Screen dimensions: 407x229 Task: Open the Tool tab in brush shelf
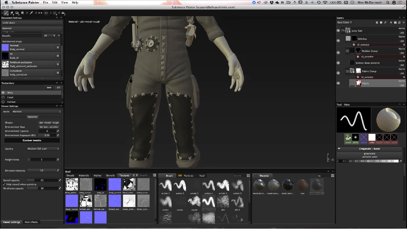(202, 176)
